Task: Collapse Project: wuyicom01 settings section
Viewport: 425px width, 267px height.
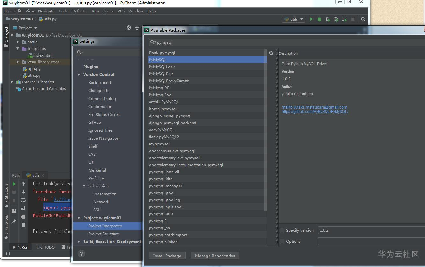Action: pyautogui.click(x=79, y=218)
